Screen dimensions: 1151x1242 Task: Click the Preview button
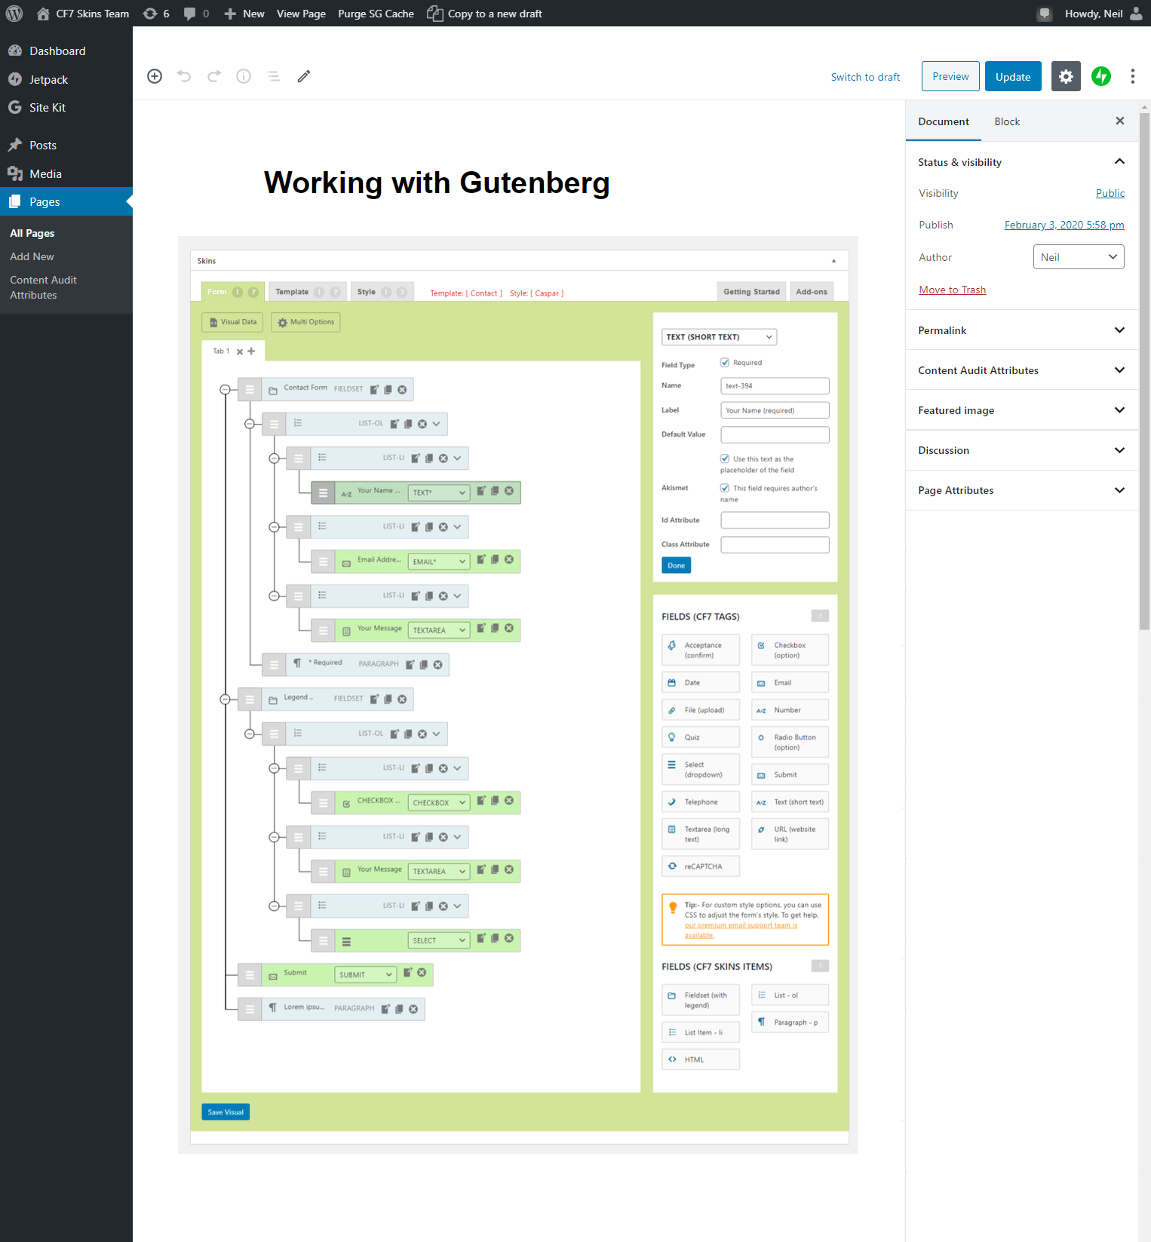(x=950, y=76)
